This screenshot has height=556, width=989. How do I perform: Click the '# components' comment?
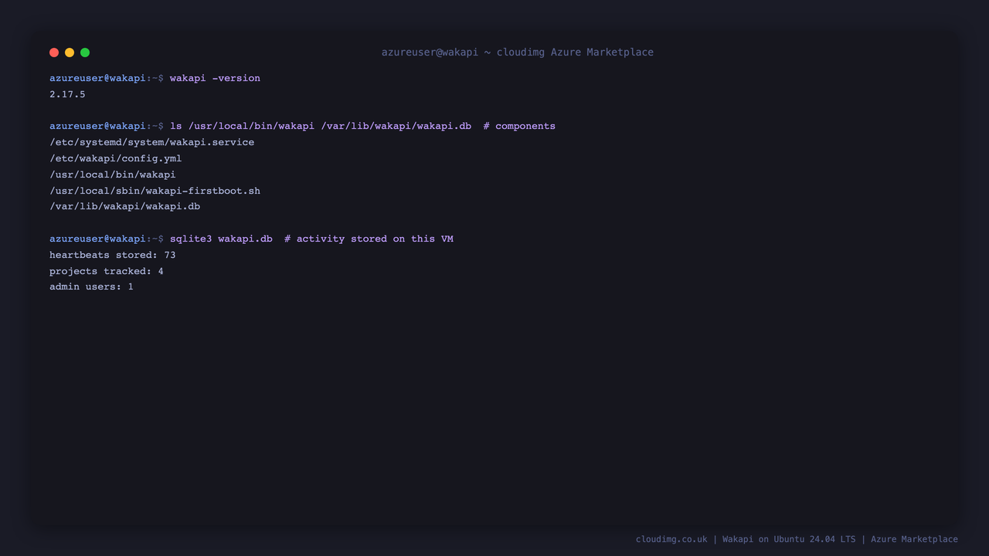coord(519,126)
